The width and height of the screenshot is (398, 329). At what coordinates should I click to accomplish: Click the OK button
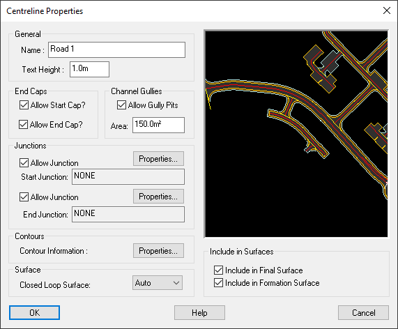pos(35,312)
